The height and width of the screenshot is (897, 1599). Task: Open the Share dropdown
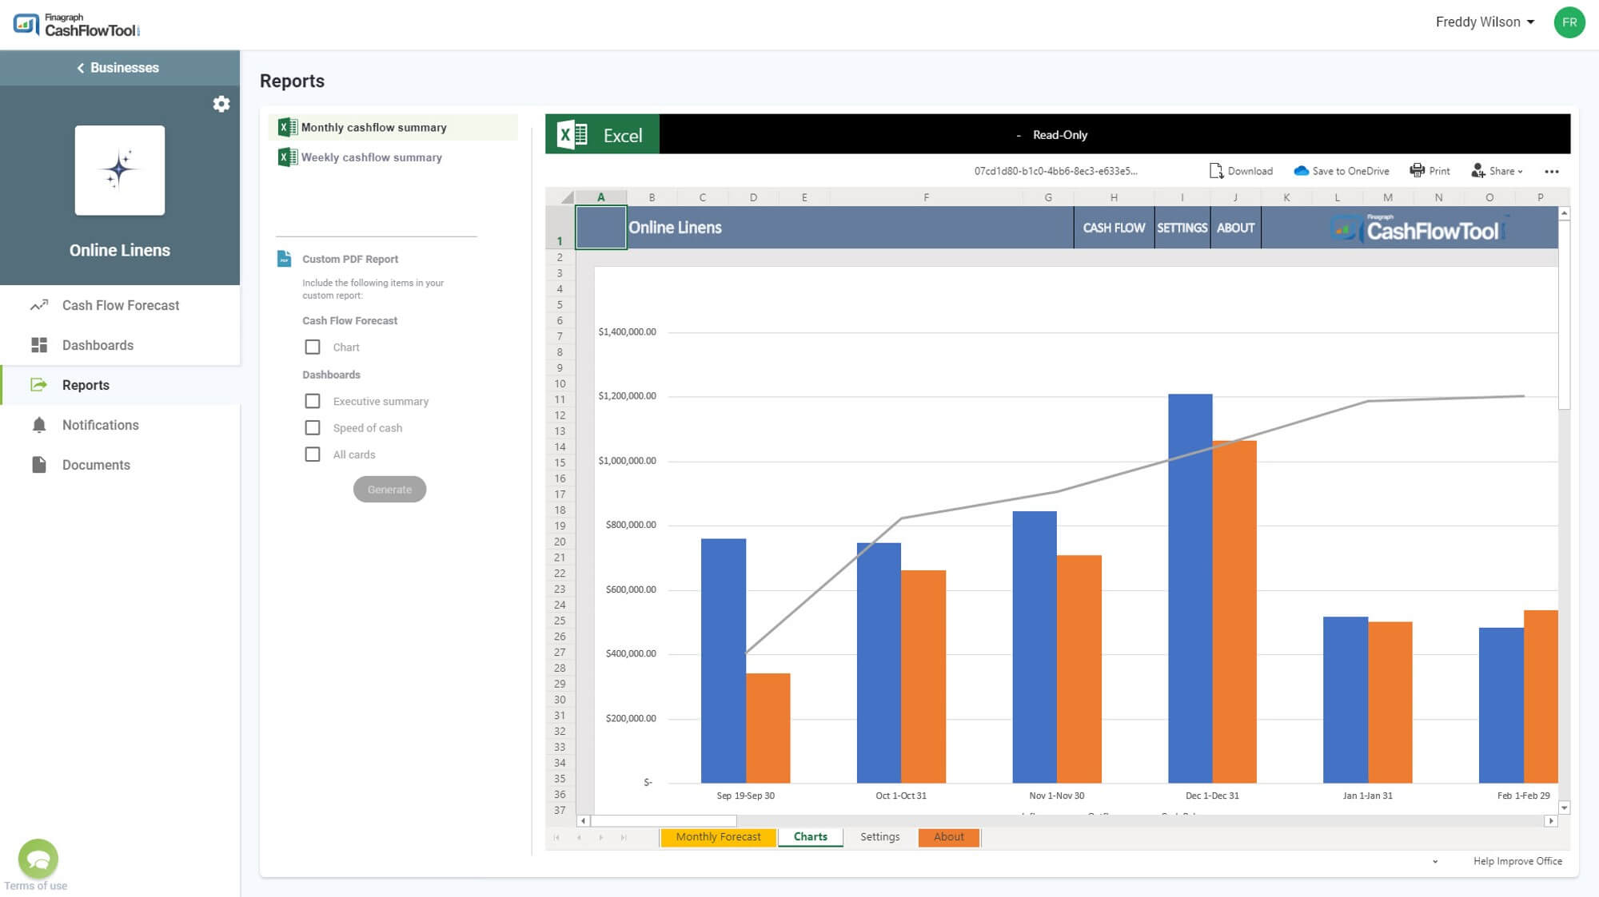[1497, 171]
